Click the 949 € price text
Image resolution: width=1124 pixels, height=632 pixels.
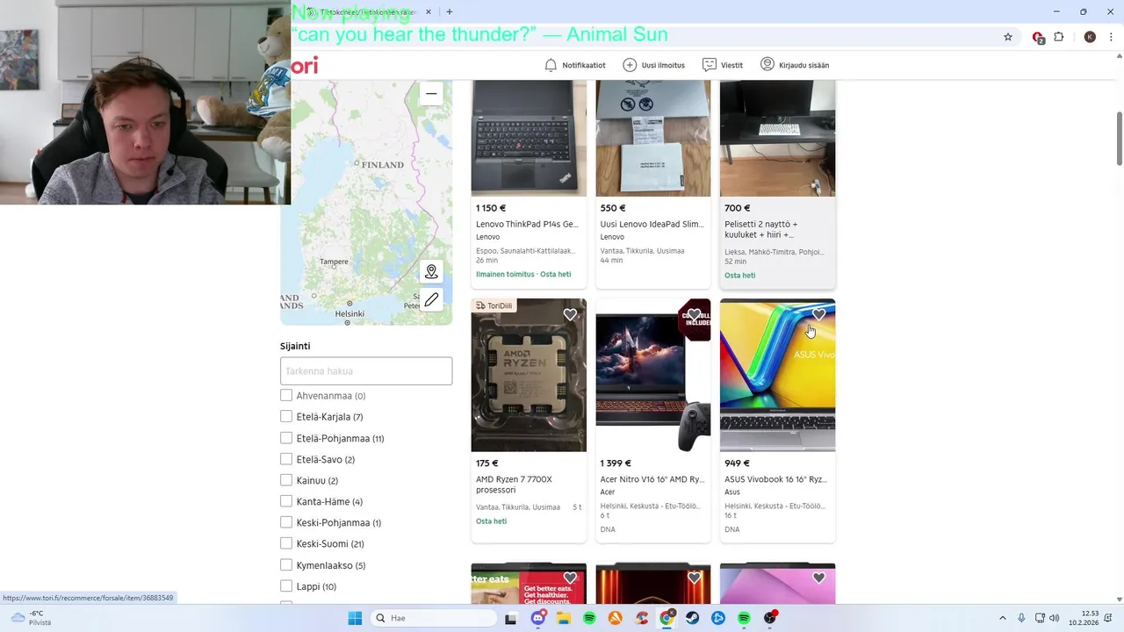pos(737,463)
